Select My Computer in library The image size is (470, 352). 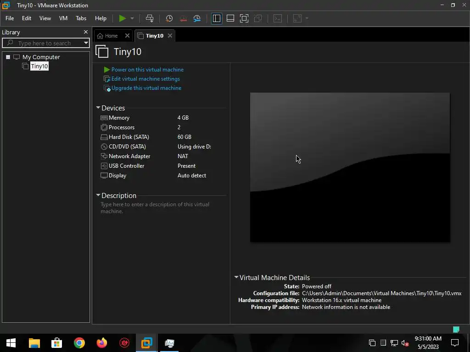[x=41, y=57]
